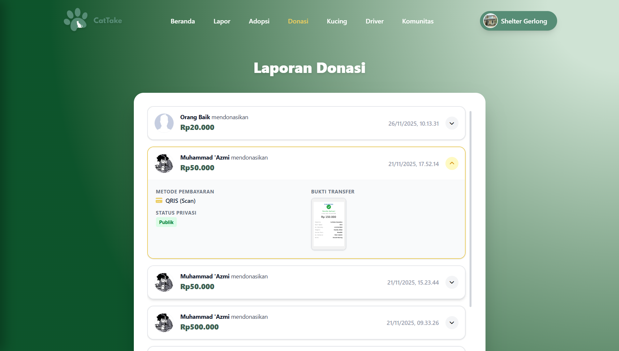The height and width of the screenshot is (351, 619).
Task: Click the QRIS (Scan) payment method text
Action: [180, 201]
